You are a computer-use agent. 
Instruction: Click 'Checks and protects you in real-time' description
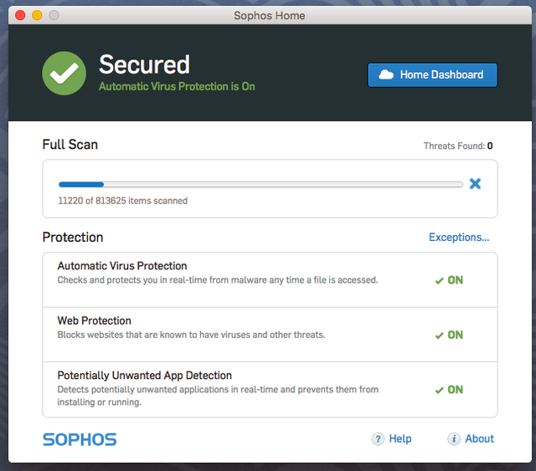pyautogui.click(x=218, y=280)
